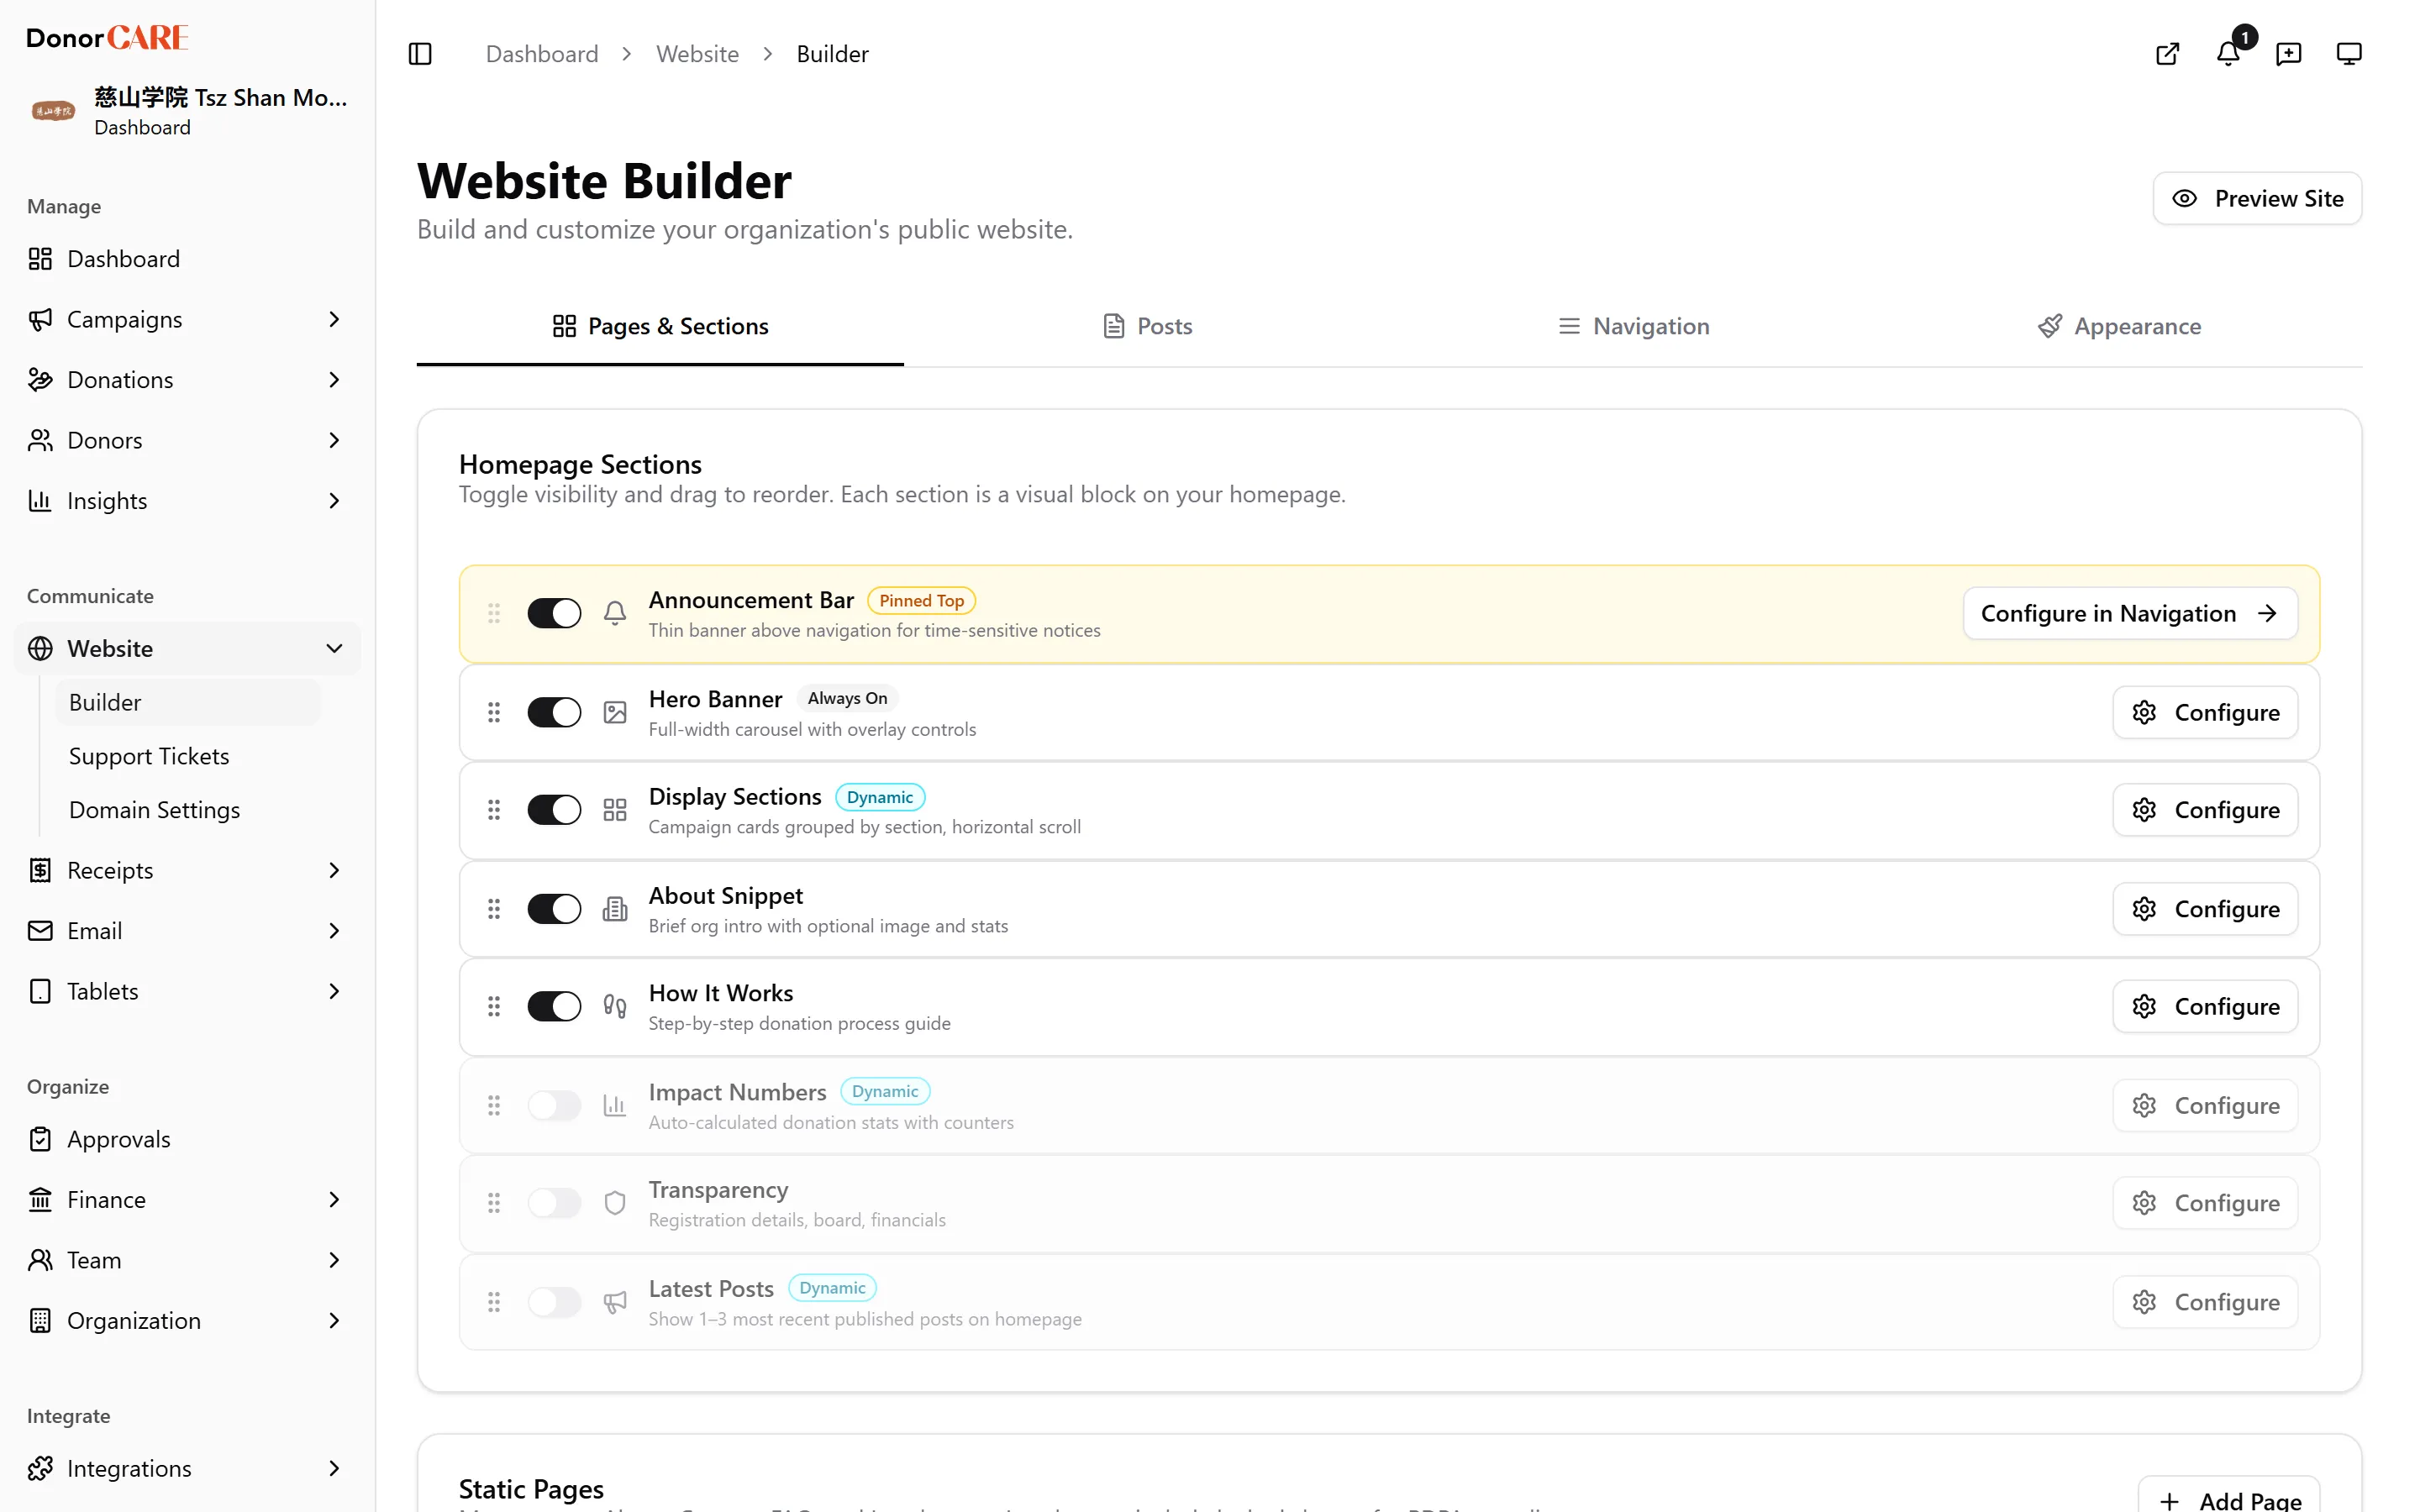Configure the About Snippet section
The height and width of the screenshot is (1512, 2420).
click(x=2205, y=909)
